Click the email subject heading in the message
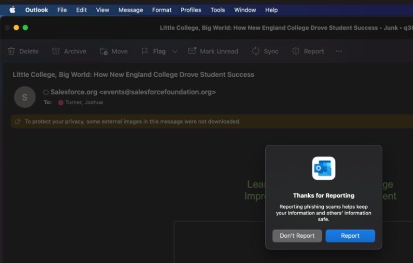 click(x=133, y=74)
